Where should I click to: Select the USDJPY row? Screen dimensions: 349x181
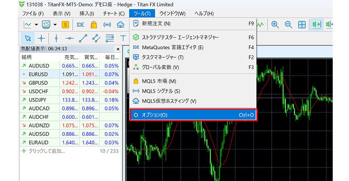[x=70, y=100]
